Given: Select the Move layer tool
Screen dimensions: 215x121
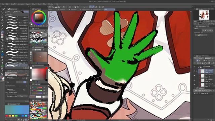Looking at the screenshot, I should pos(2,20).
